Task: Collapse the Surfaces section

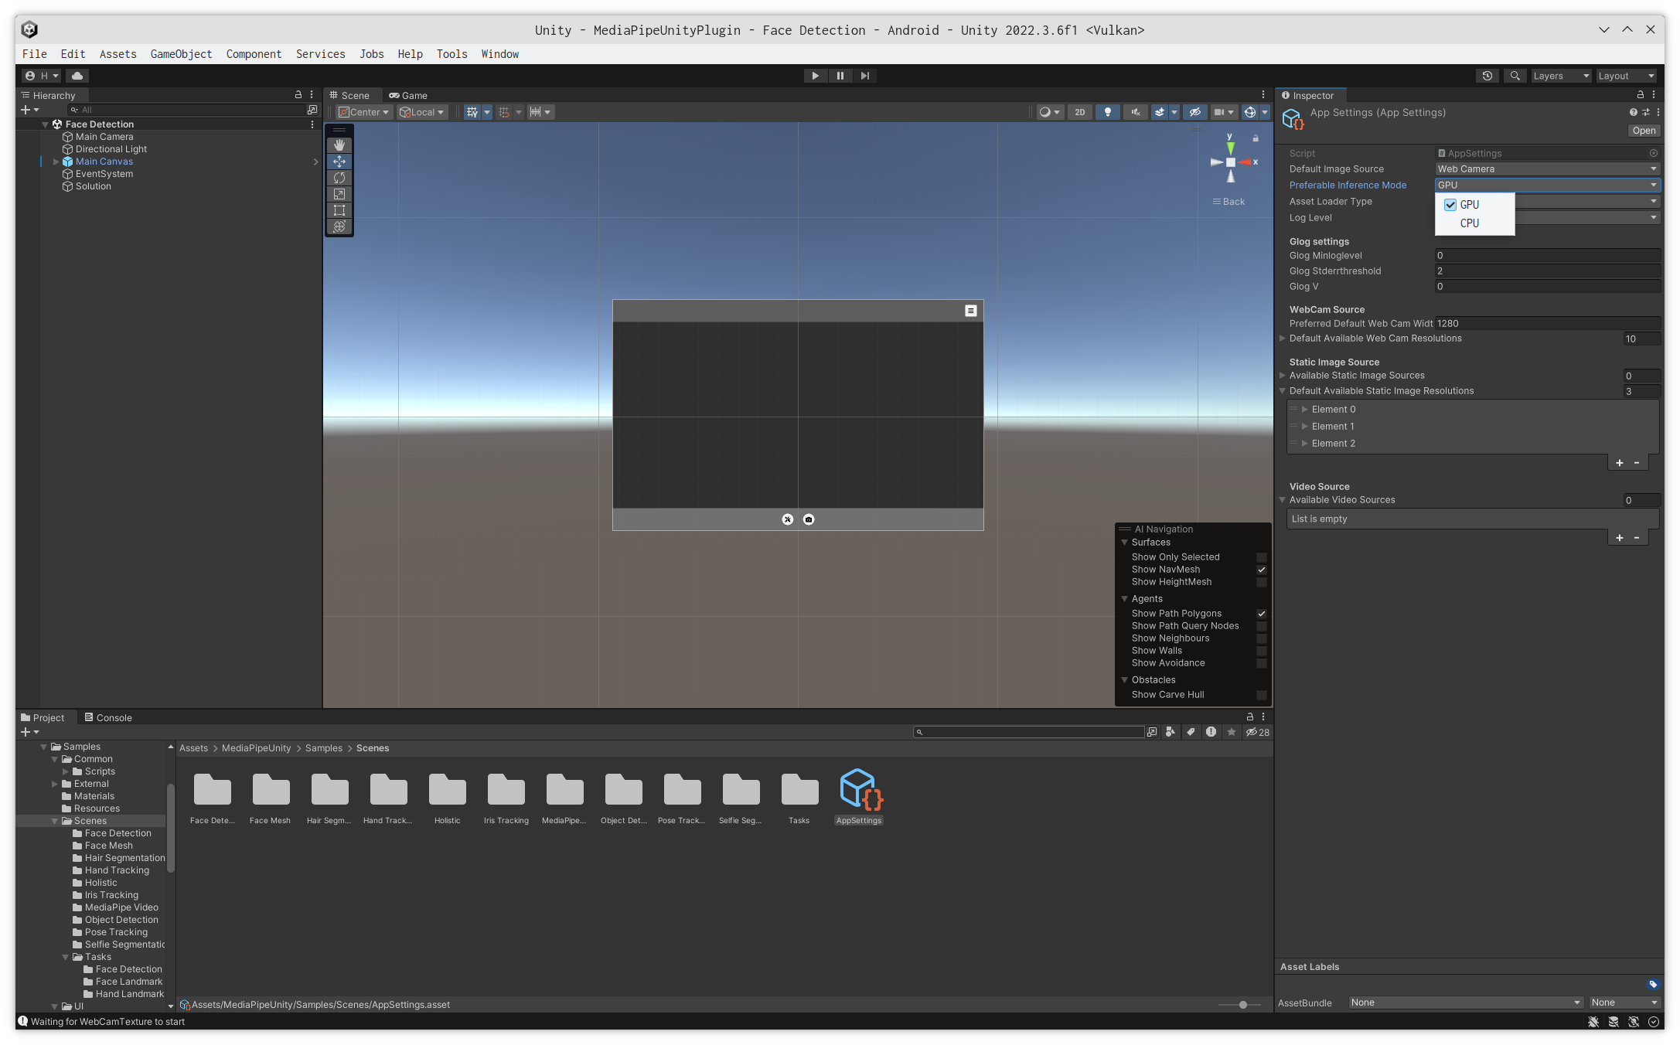Action: pyautogui.click(x=1124, y=543)
